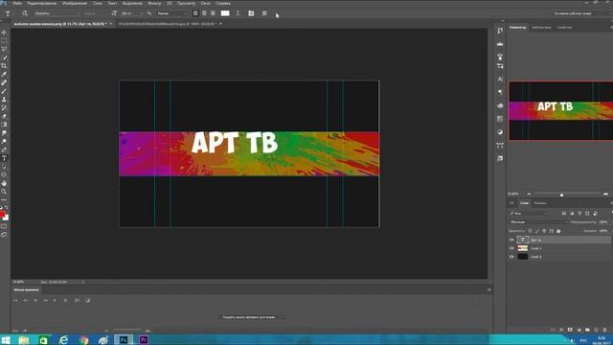This screenshot has height=345, width=613.
Task: Open the font size dropdown
Action: pos(132,13)
